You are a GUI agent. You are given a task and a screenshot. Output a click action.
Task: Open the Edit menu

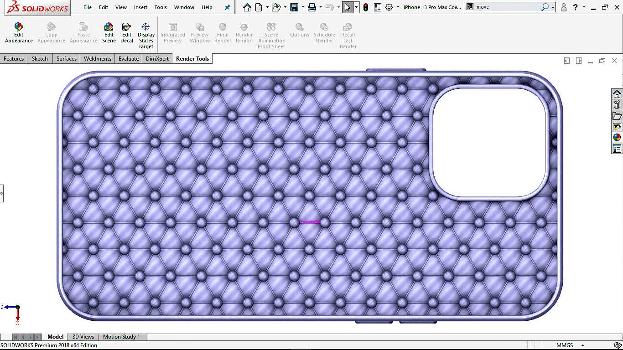(104, 7)
